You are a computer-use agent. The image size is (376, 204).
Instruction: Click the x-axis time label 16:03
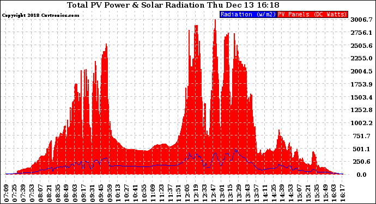[x=334, y=193]
